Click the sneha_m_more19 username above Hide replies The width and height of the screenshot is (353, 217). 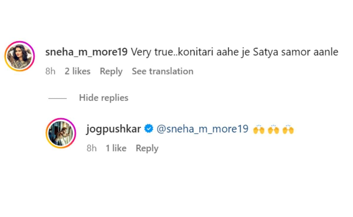[x=86, y=52]
